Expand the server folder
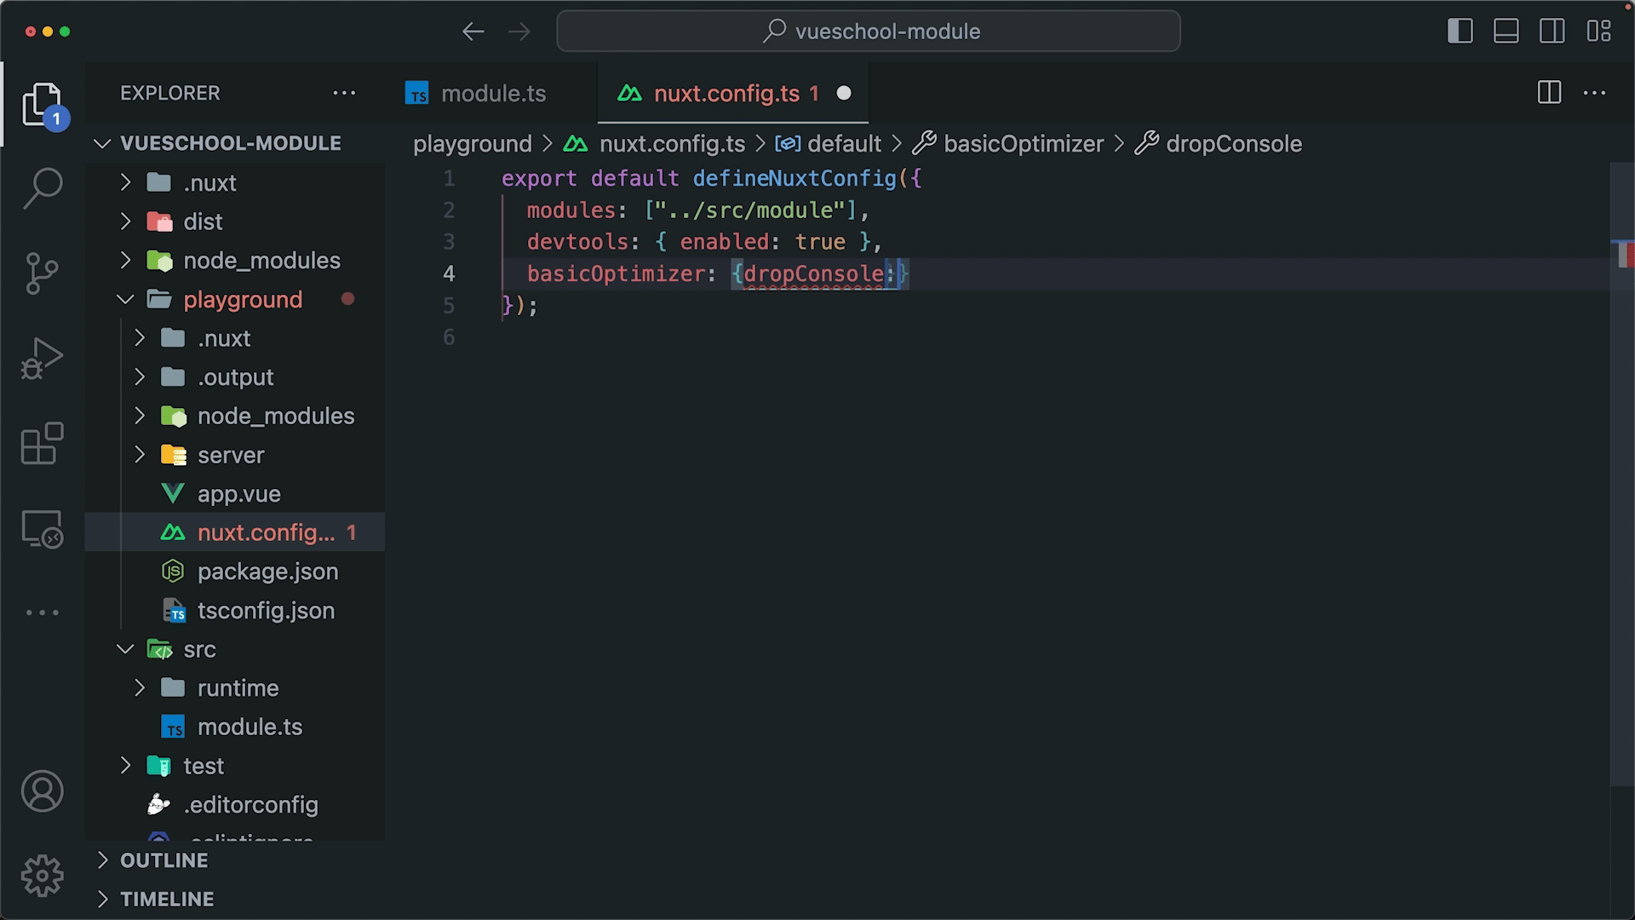The image size is (1635, 920). [235, 455]
